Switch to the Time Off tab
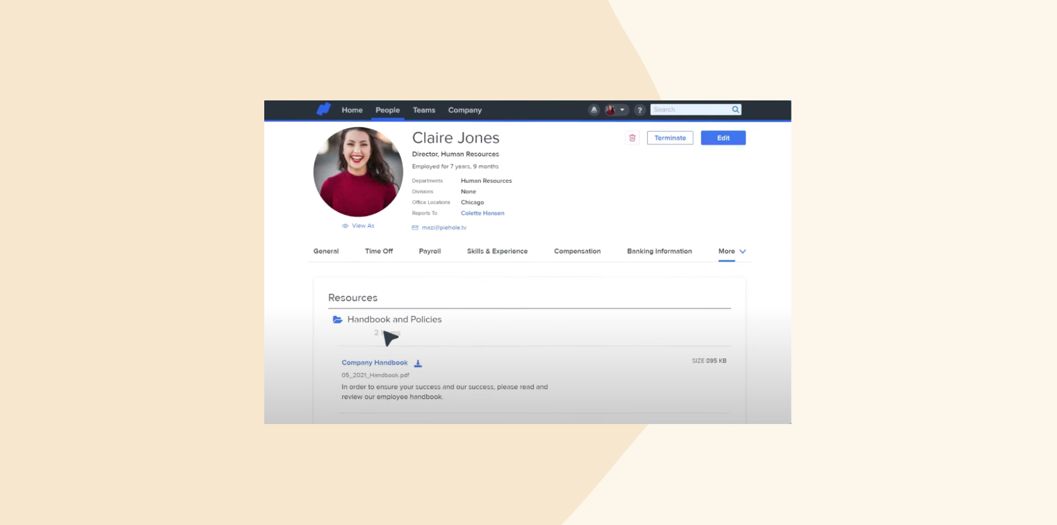This screenshot has width=1057, height=525. coord(379,251)
